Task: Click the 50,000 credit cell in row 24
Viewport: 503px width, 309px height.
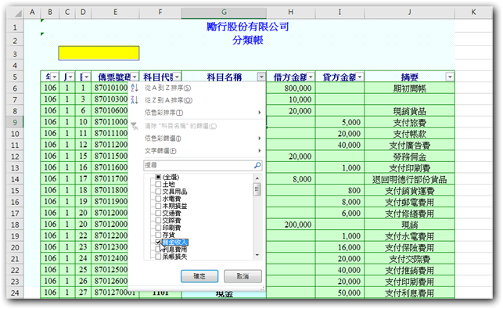Action: pos(340,293)
